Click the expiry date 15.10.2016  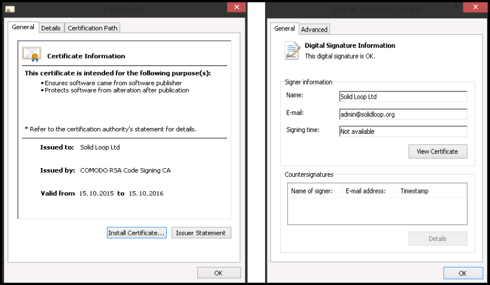[x=146, y=194]
